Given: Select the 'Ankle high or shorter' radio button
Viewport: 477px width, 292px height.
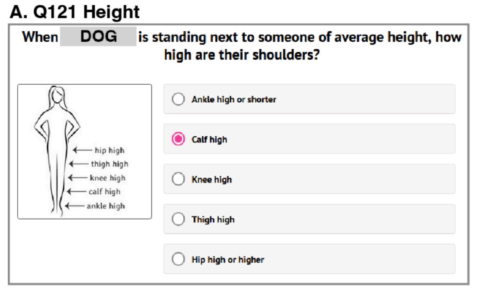Looking at the screenshot, I should point(178,99).
